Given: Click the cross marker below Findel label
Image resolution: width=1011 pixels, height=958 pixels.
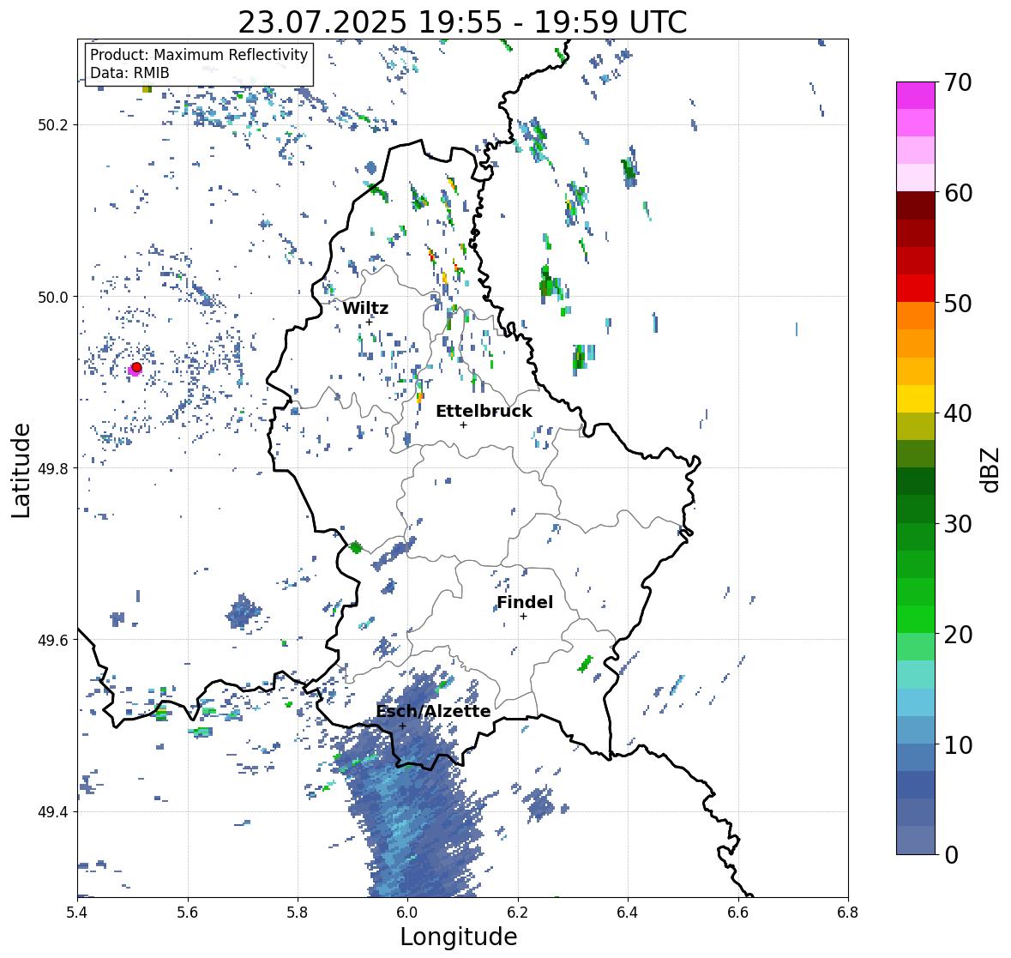Looking at the screenshot, I should (524, 617).
